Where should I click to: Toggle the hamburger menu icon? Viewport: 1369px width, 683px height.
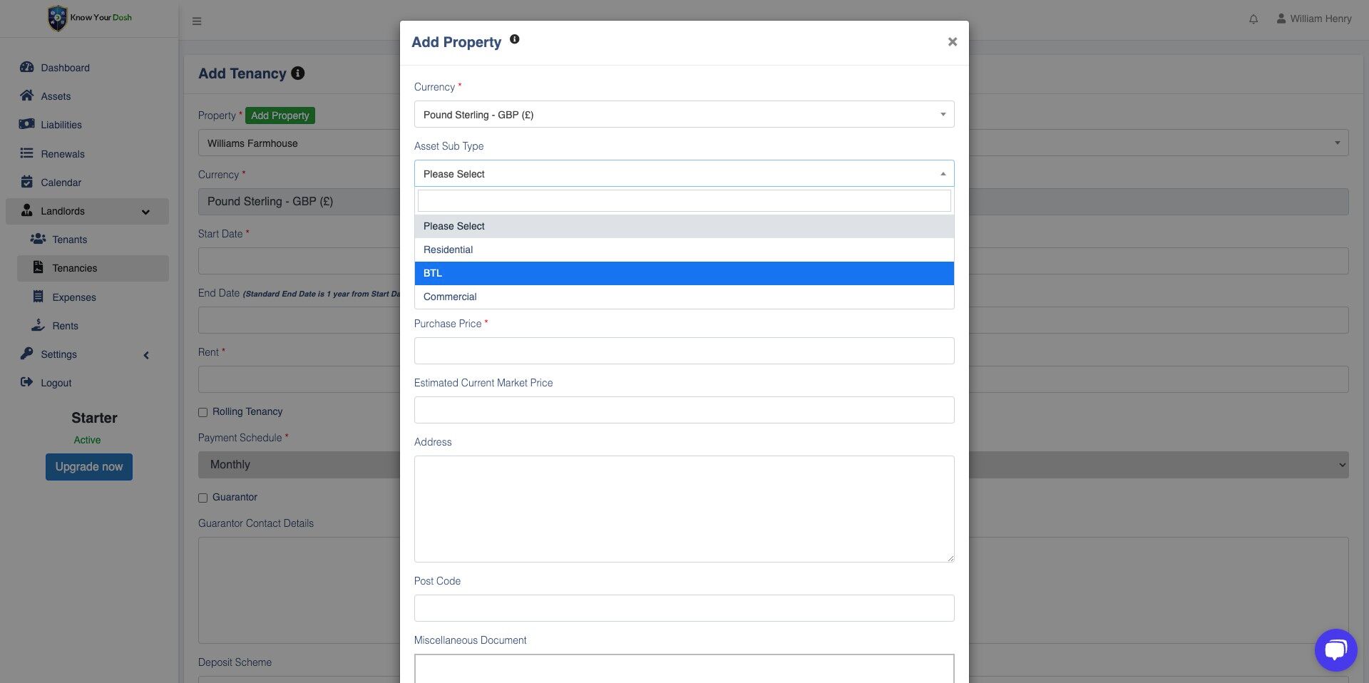point(197,21)
